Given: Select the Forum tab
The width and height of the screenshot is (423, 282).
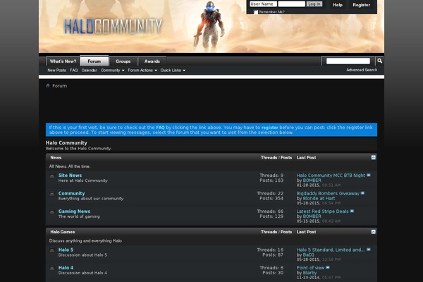Looking at the screenshot, I should point(94,61).
